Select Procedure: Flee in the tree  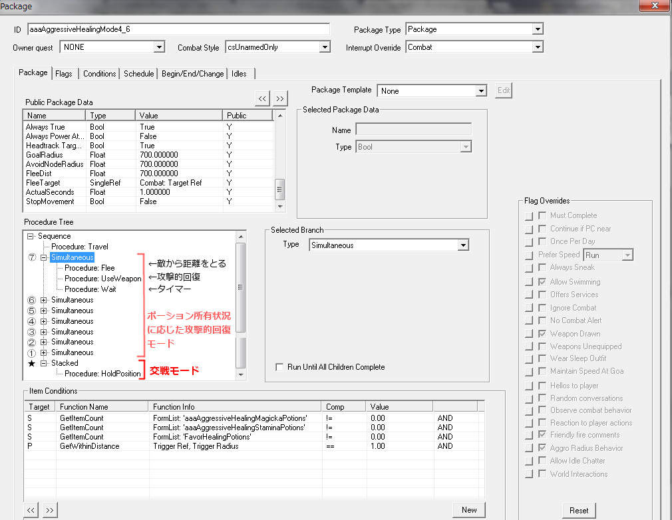pyautogui.click(x=90, y=268)
